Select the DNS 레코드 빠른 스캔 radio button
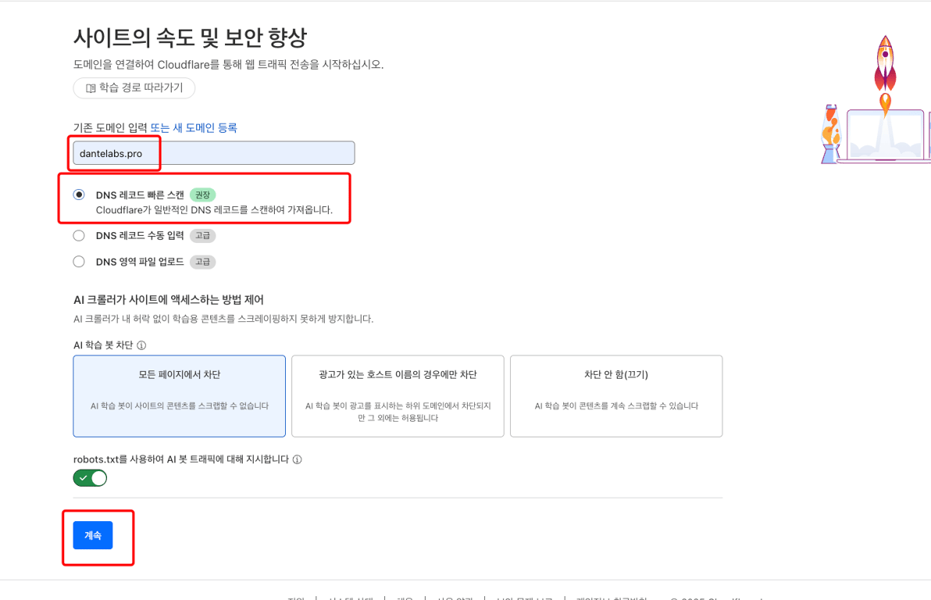931x600 pixels. point(79,195)
